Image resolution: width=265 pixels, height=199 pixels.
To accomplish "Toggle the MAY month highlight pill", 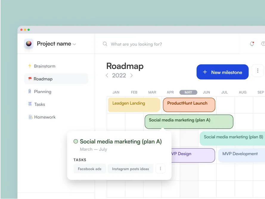I will coord(188,92).
